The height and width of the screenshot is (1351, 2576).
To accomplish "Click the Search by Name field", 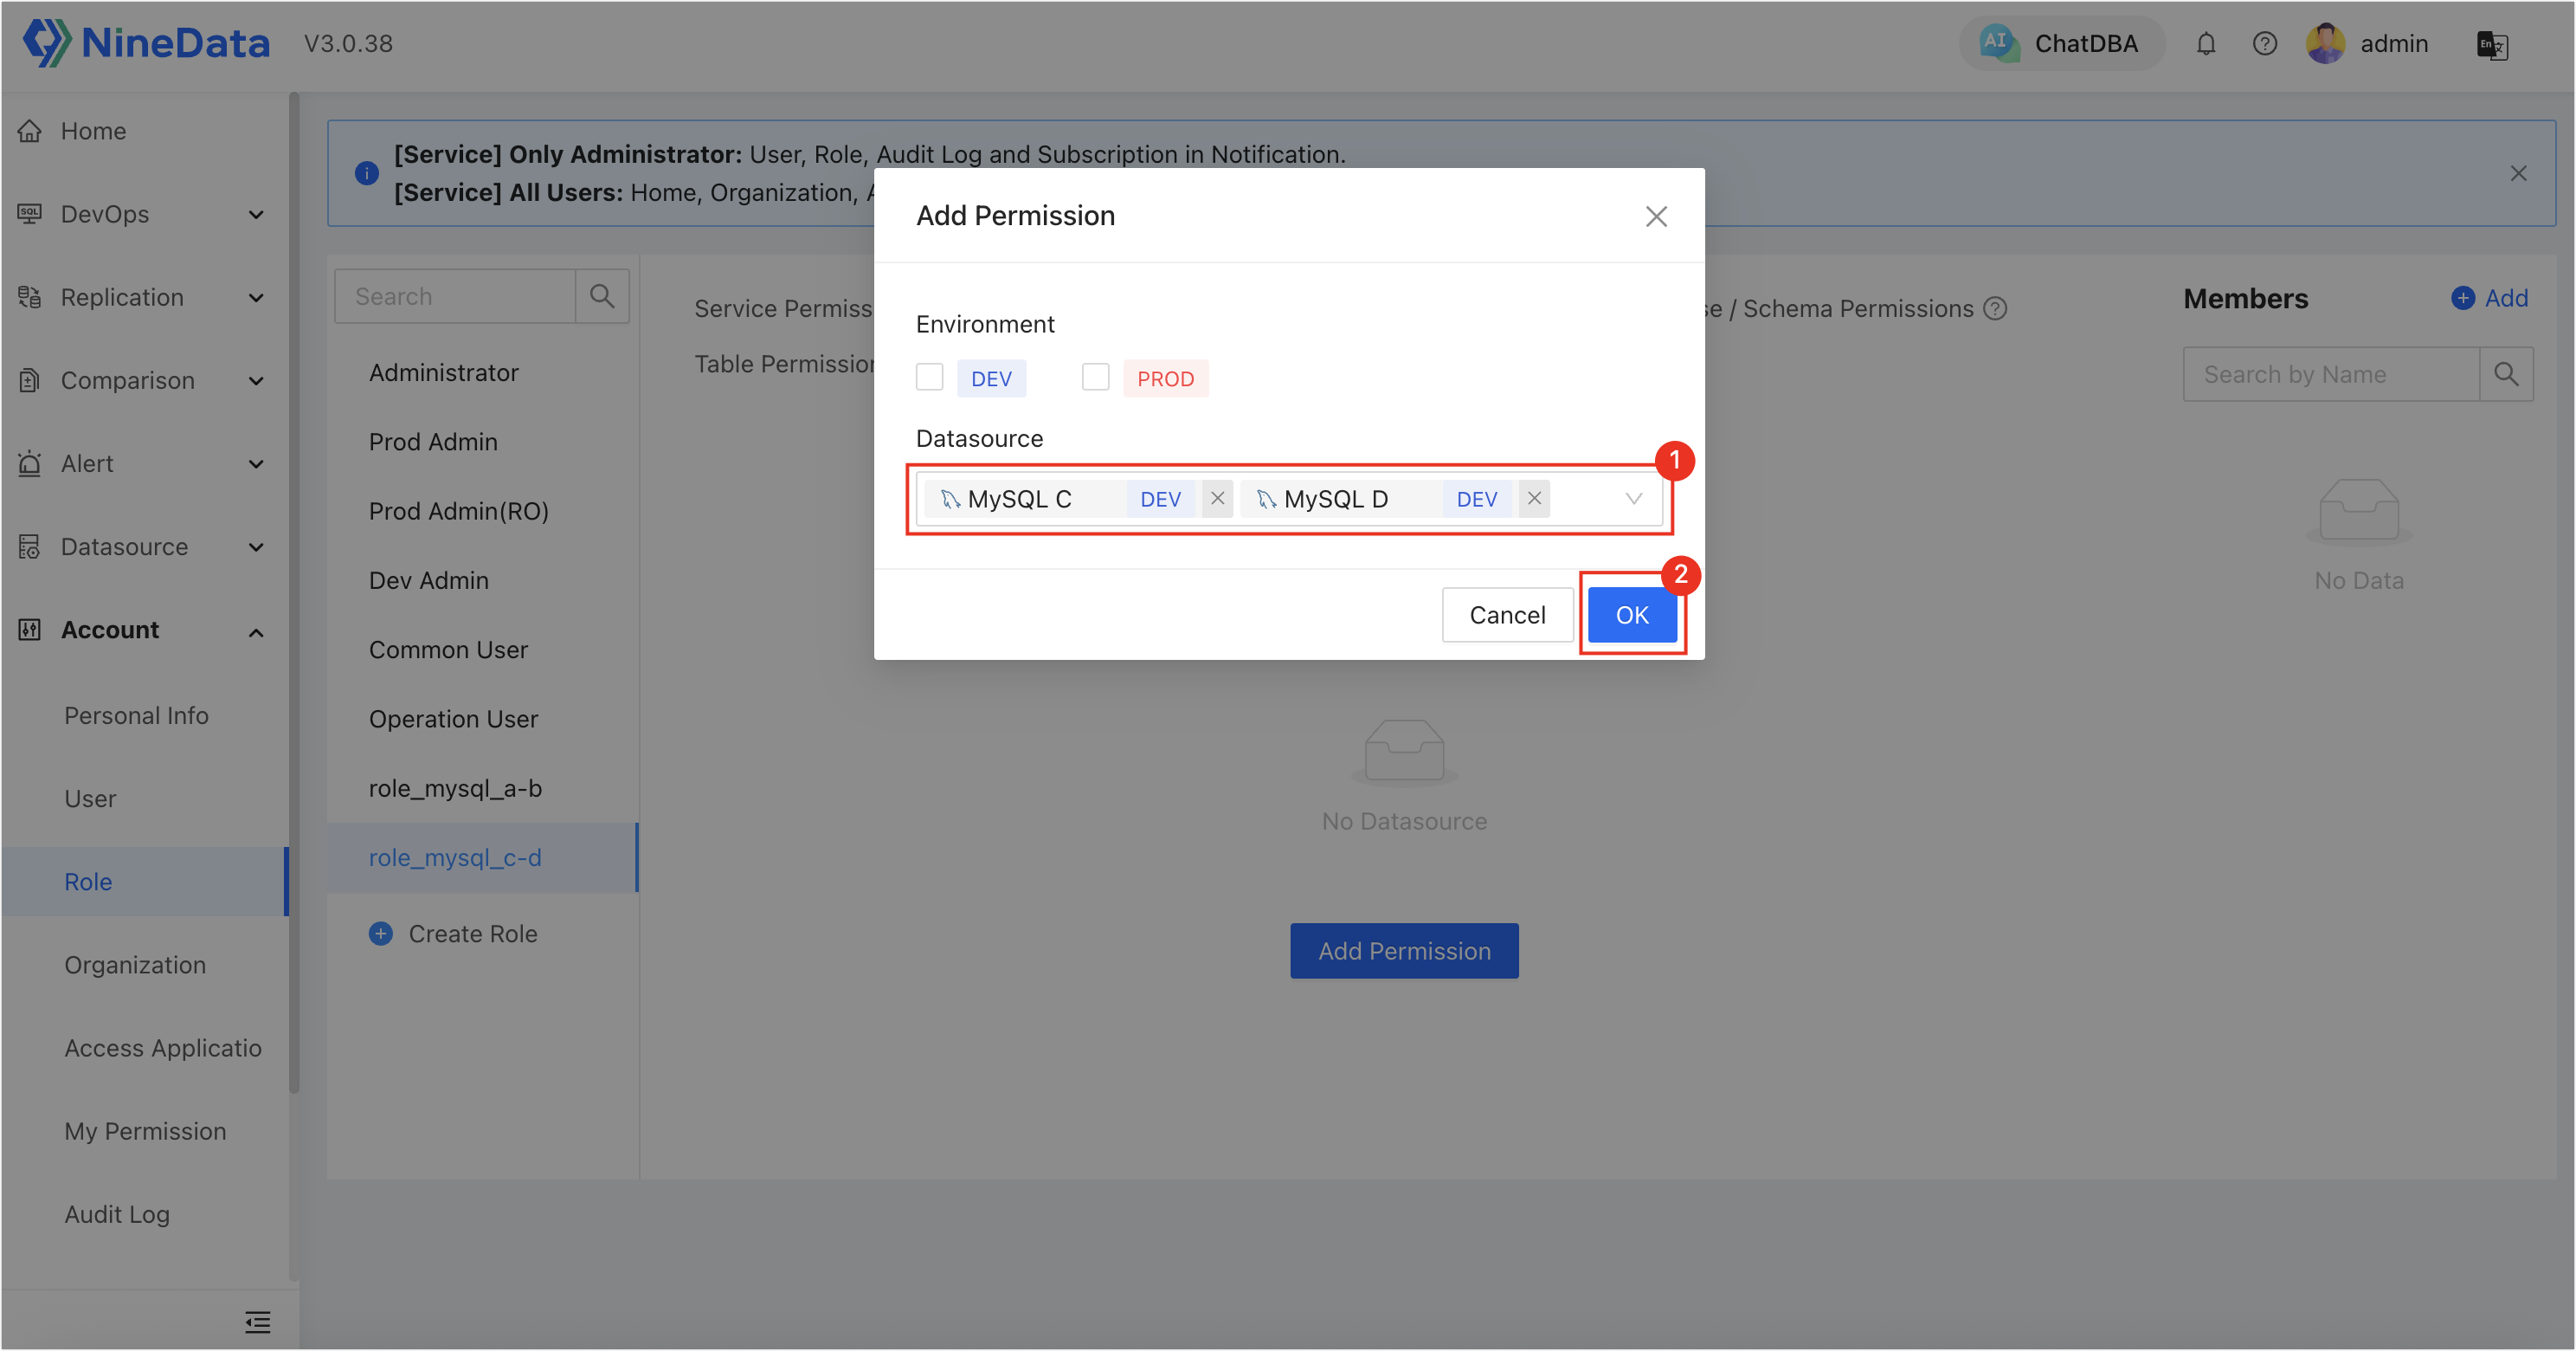I will (x=2332, y=374).
